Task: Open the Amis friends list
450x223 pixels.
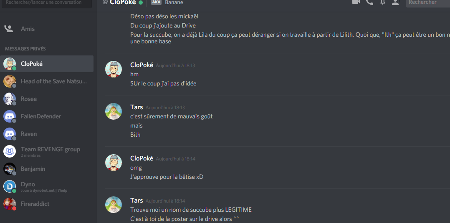Action: [47, 29]
